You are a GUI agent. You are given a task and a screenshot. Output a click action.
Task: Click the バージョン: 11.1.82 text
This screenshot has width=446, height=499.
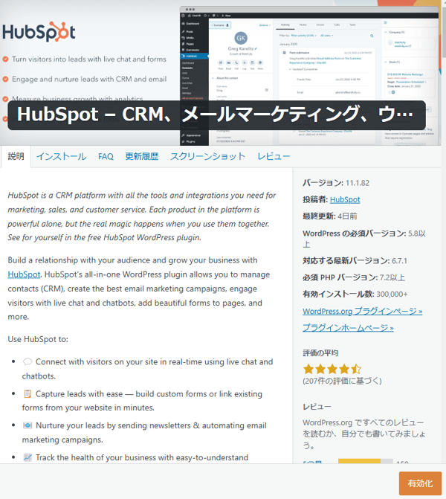pos(336,183)
